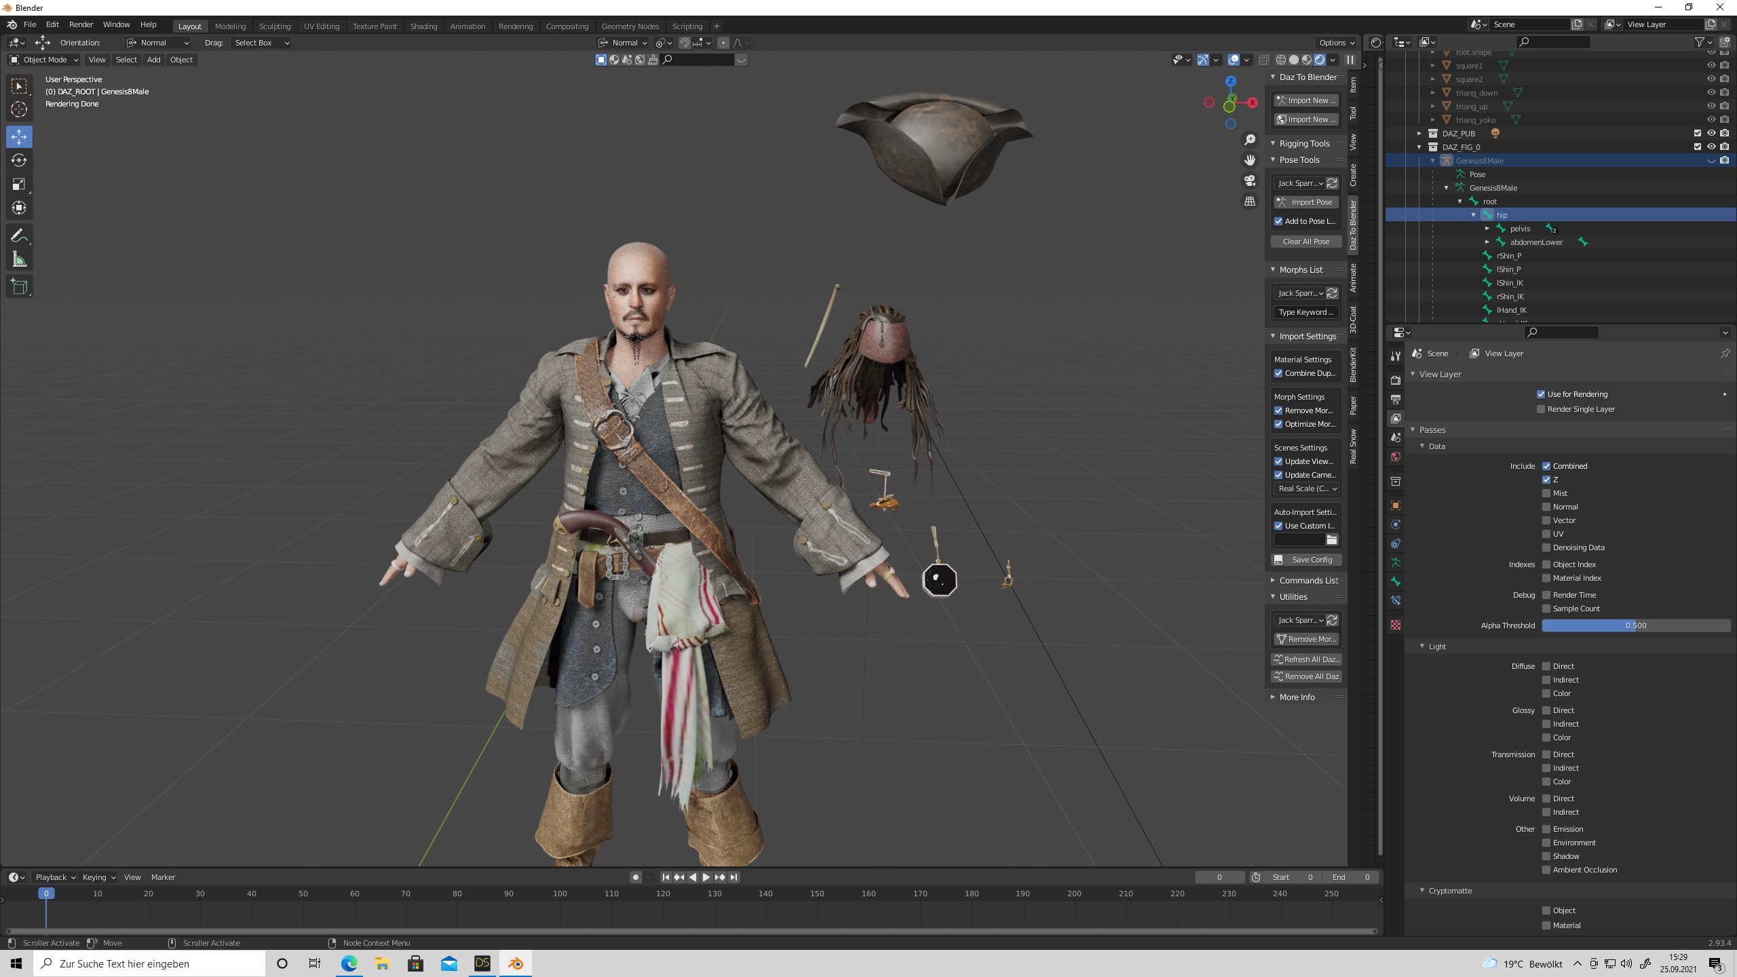Open Edge browser from the taskbar
Screen dimensions: 1737x977
click(x=349, y=963)
